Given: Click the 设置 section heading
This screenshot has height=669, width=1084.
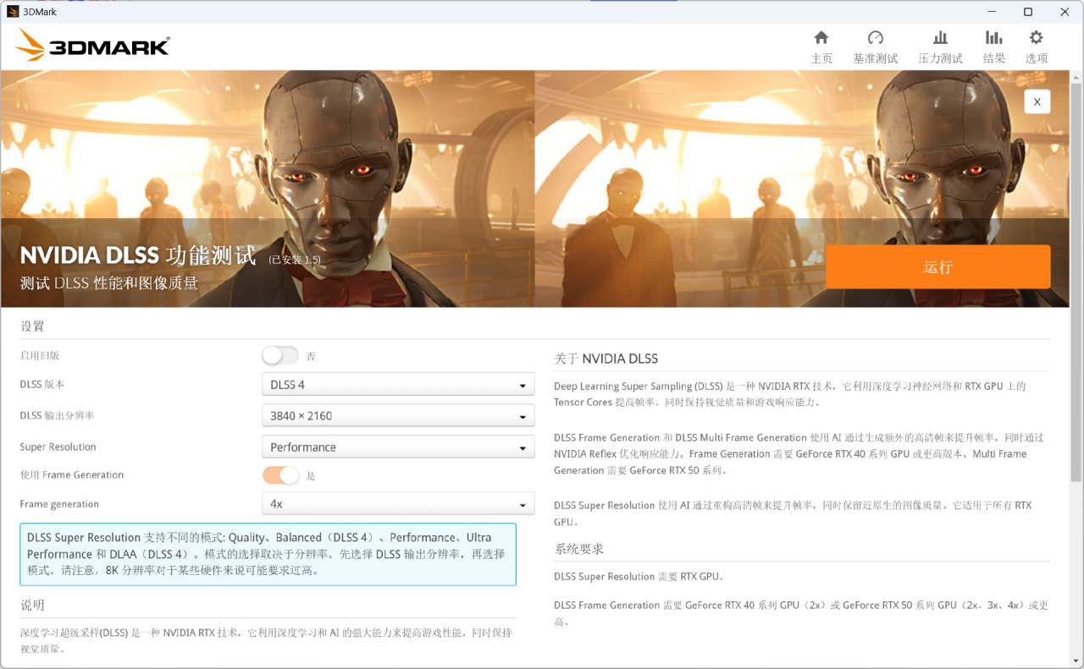Looking at the screenshot, I should [x=32, y=326].
